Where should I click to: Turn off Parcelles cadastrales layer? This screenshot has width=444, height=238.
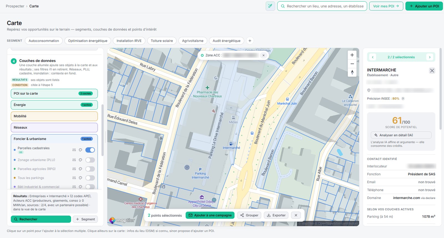click(x=90, y=150)
